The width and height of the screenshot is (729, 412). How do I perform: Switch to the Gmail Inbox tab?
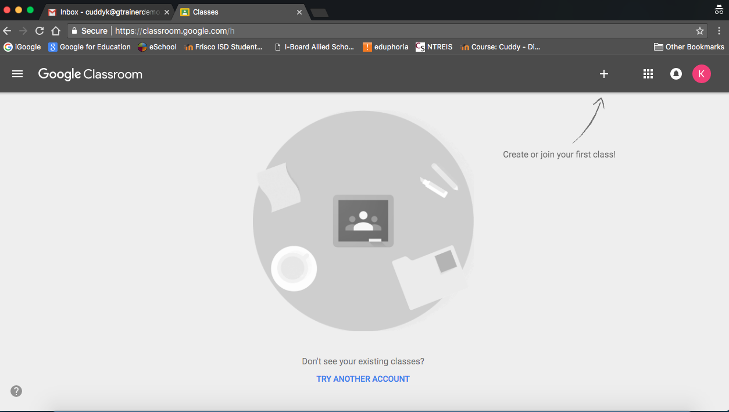click(x=105, y=12)
